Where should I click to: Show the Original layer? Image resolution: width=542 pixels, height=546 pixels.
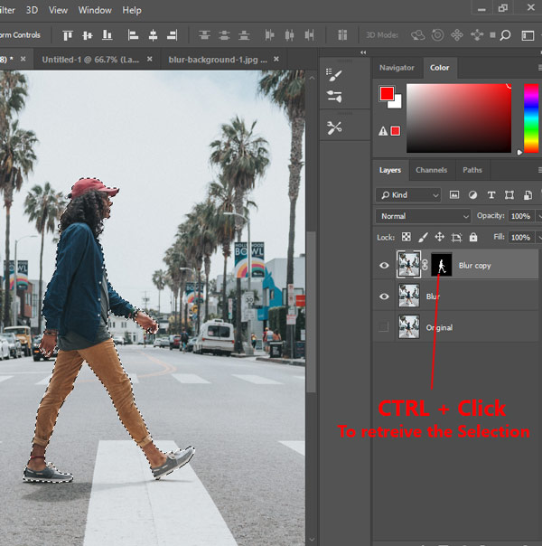pyautogui.click(x=384, y=327)
